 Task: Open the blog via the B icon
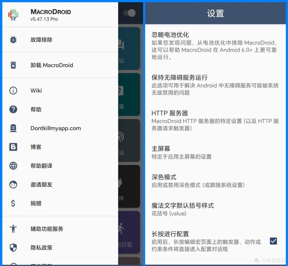click(x=13, y=147)
